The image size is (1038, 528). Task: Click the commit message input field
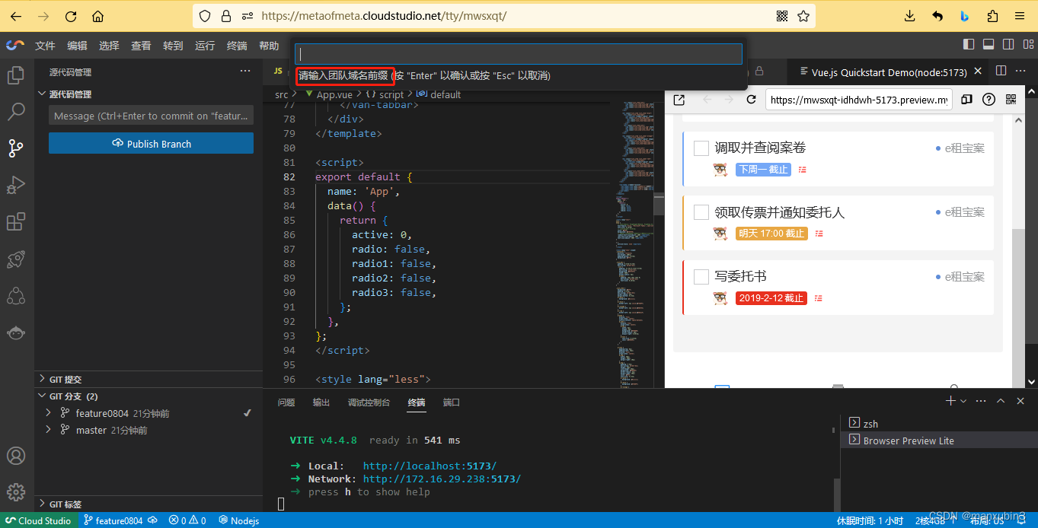[x=151, y=116]
